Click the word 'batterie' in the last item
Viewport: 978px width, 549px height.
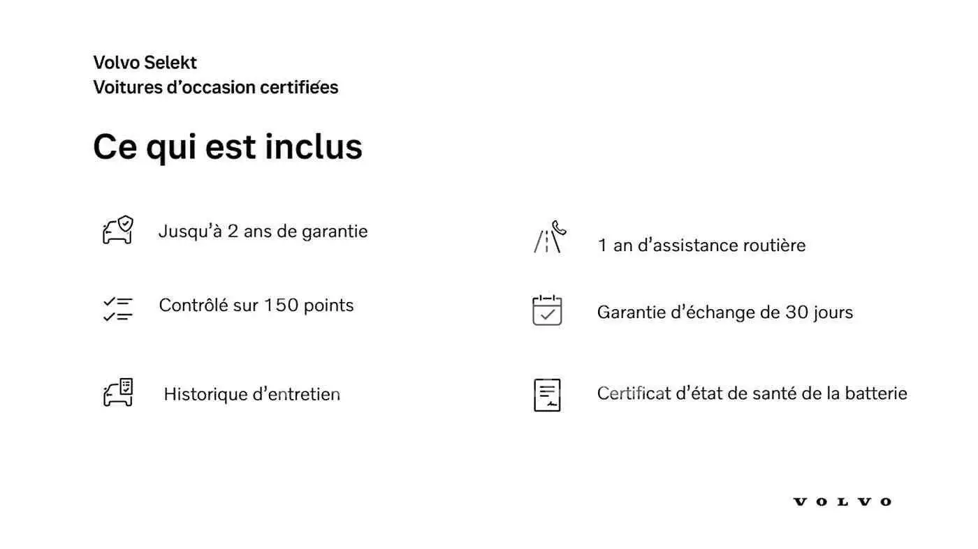pos(876,393)
